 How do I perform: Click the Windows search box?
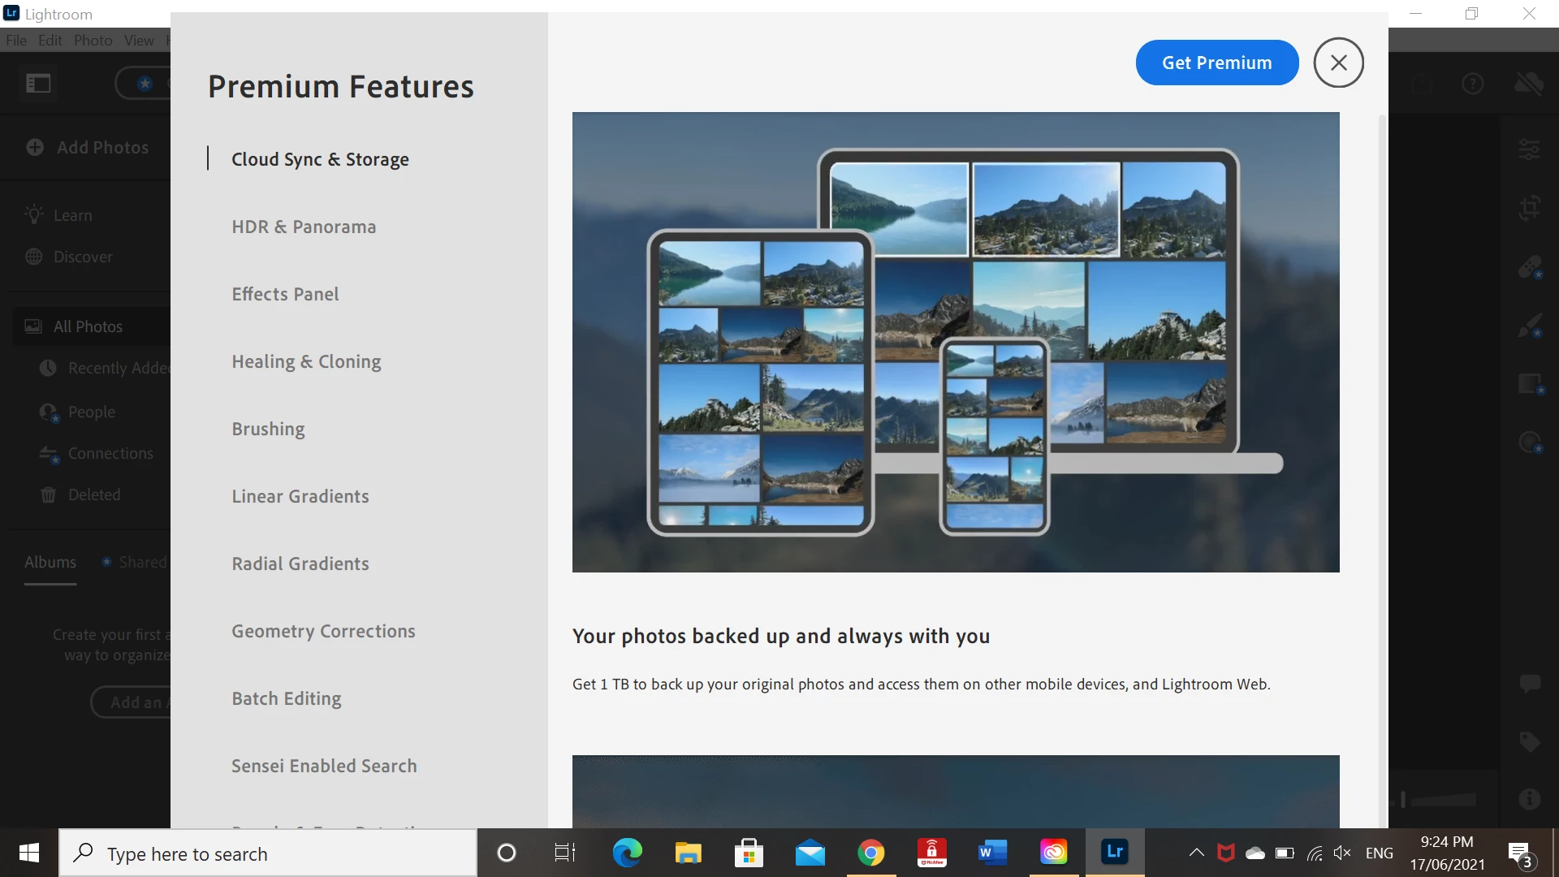268,853
